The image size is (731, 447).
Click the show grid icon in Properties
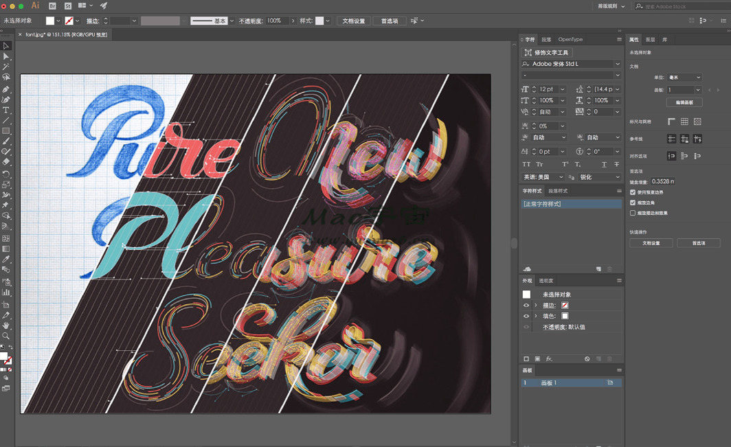(684, 122)
